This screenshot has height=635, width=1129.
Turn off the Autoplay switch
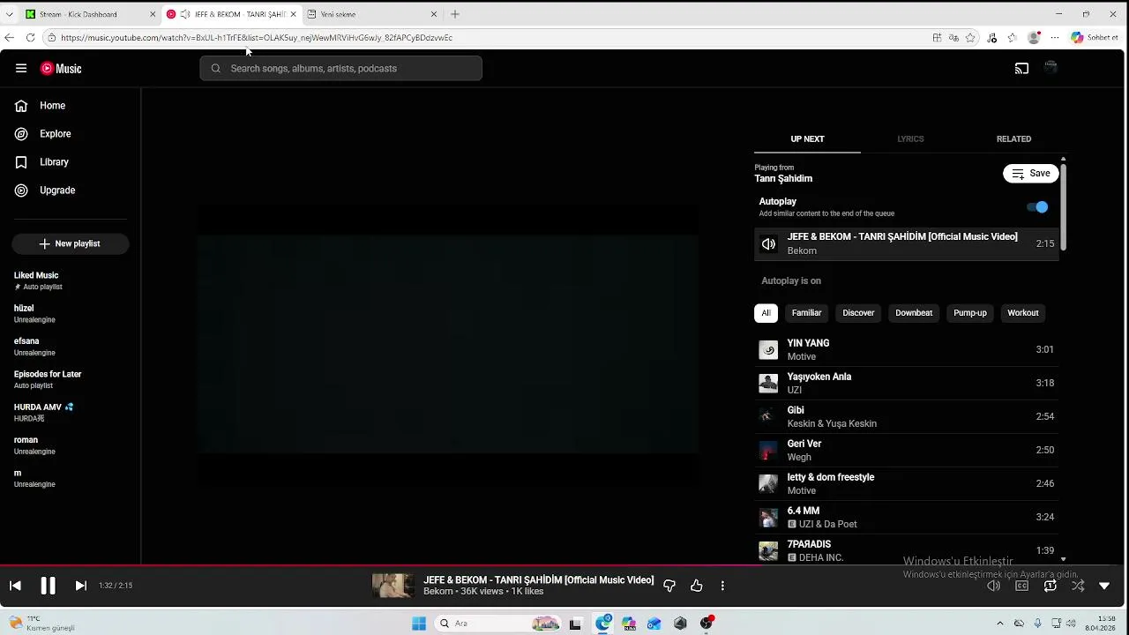tap(1038, 207)
